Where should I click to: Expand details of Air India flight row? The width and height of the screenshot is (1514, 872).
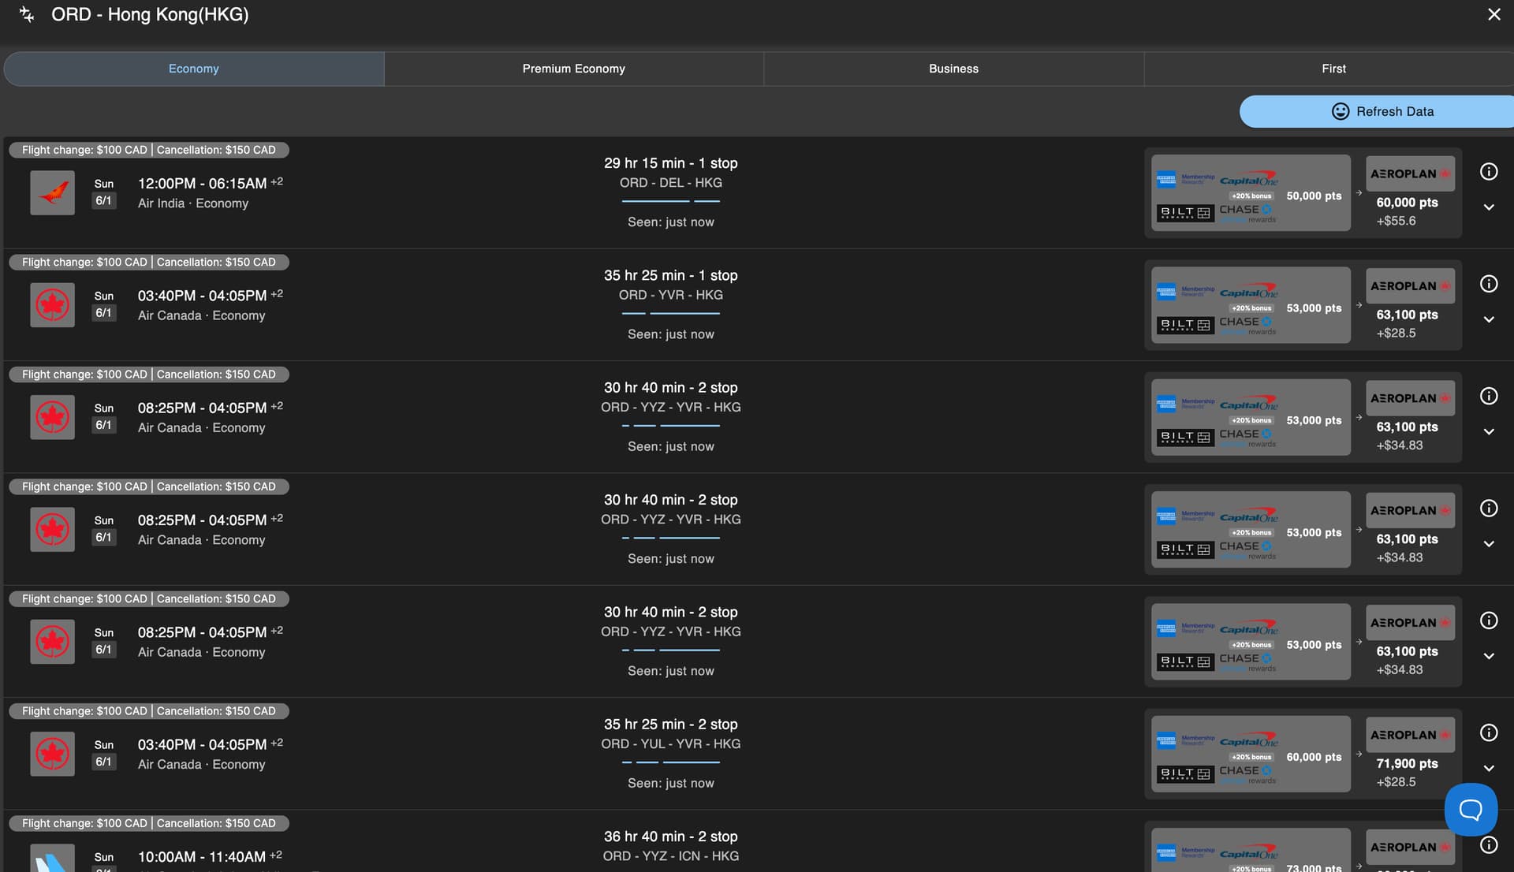1488,207
